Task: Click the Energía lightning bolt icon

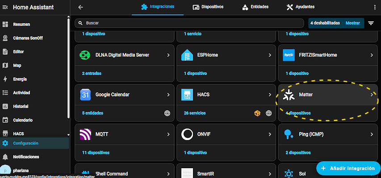Action: (5, 79)
